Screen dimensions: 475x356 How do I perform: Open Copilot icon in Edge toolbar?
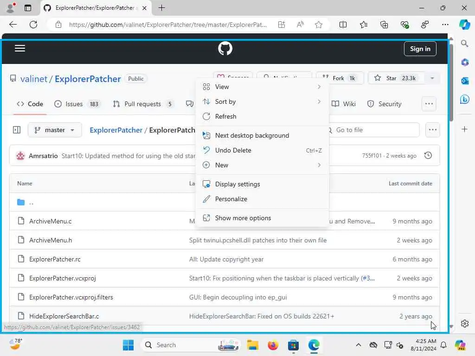[x=464, y=25]
